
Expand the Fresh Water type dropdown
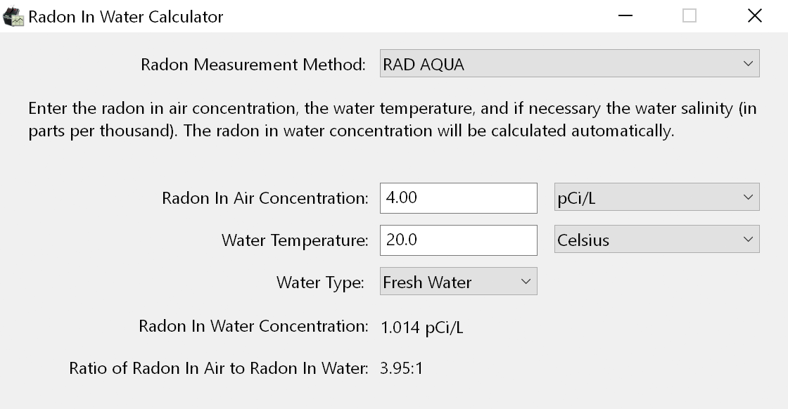point(458,282)
